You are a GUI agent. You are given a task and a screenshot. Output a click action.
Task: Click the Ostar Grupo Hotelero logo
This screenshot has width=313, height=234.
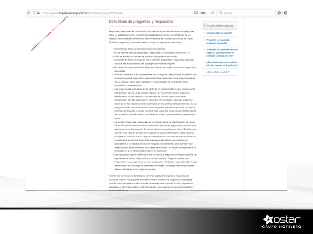click(282, 221)
